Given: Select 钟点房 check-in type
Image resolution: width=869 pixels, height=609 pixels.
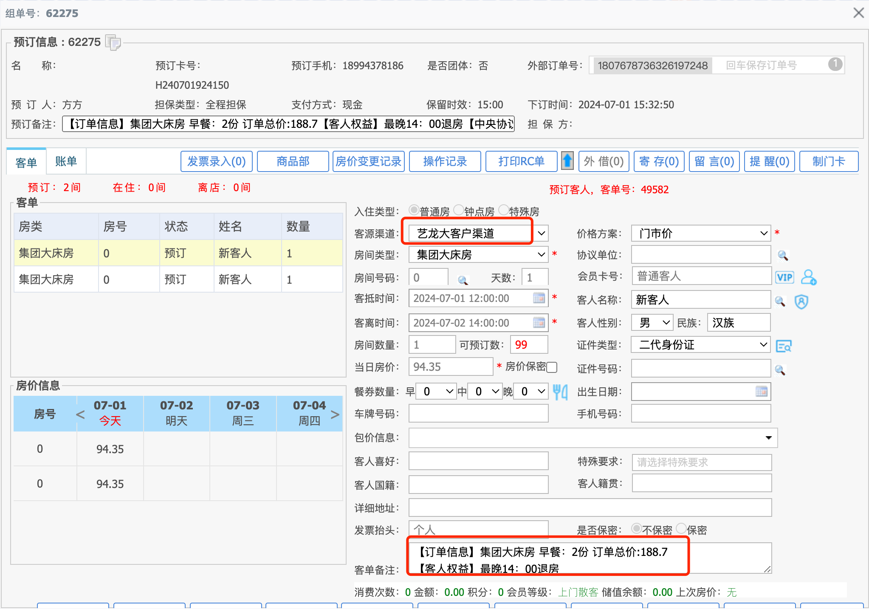Looking at the screenshot, I should click(458, 210).
